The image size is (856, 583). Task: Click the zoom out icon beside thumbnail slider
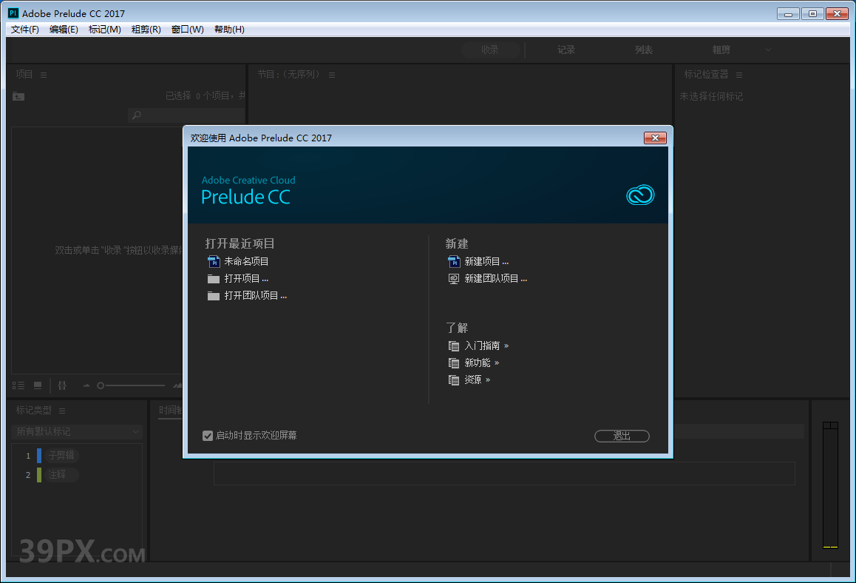point(86,385)
